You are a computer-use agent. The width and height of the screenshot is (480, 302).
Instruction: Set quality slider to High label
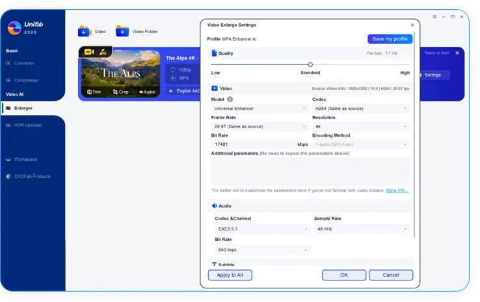(405, 73)
